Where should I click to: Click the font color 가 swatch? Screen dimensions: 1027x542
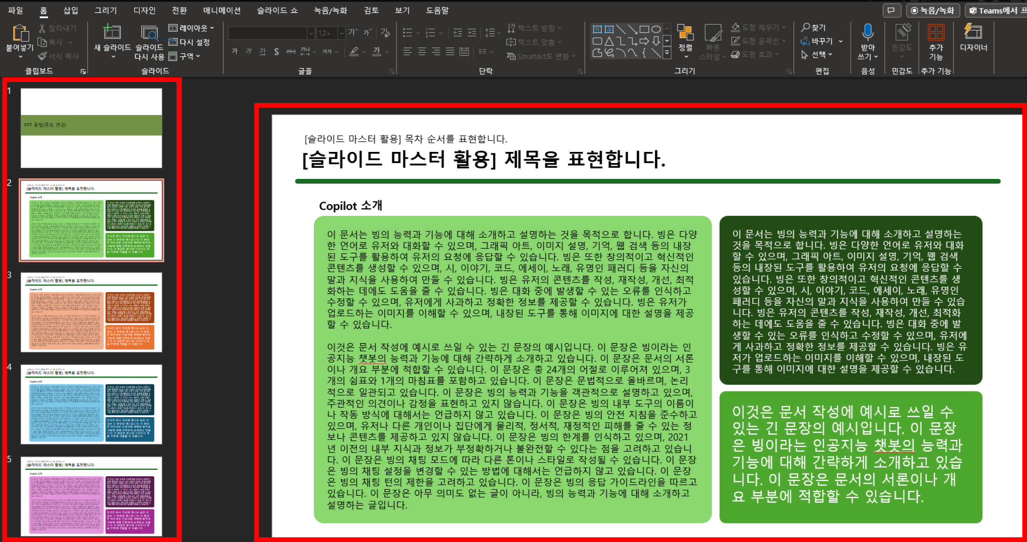(377, 51)
